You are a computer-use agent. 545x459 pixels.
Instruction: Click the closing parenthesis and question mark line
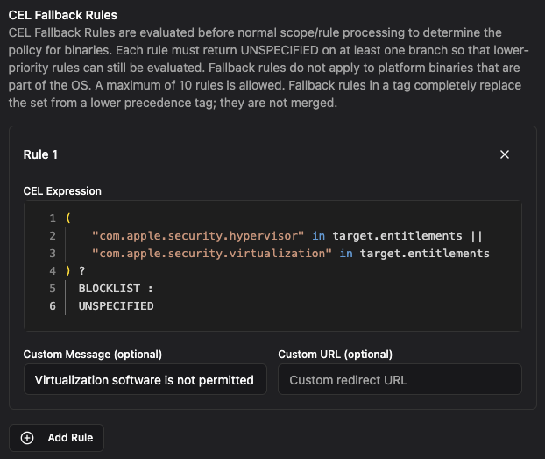click(x=74, y=271)
